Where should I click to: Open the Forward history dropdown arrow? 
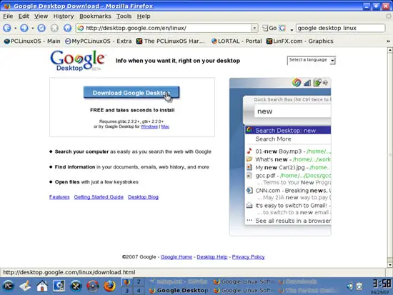click(x=33, y=28)
